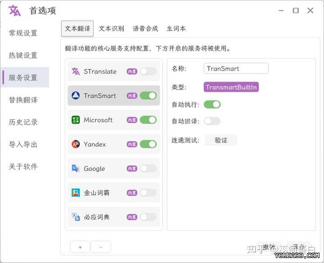The height and width of the screenshot is (263, 324).
Task: Open 替换翻译 in sidebar
Action: click(23, 100)
